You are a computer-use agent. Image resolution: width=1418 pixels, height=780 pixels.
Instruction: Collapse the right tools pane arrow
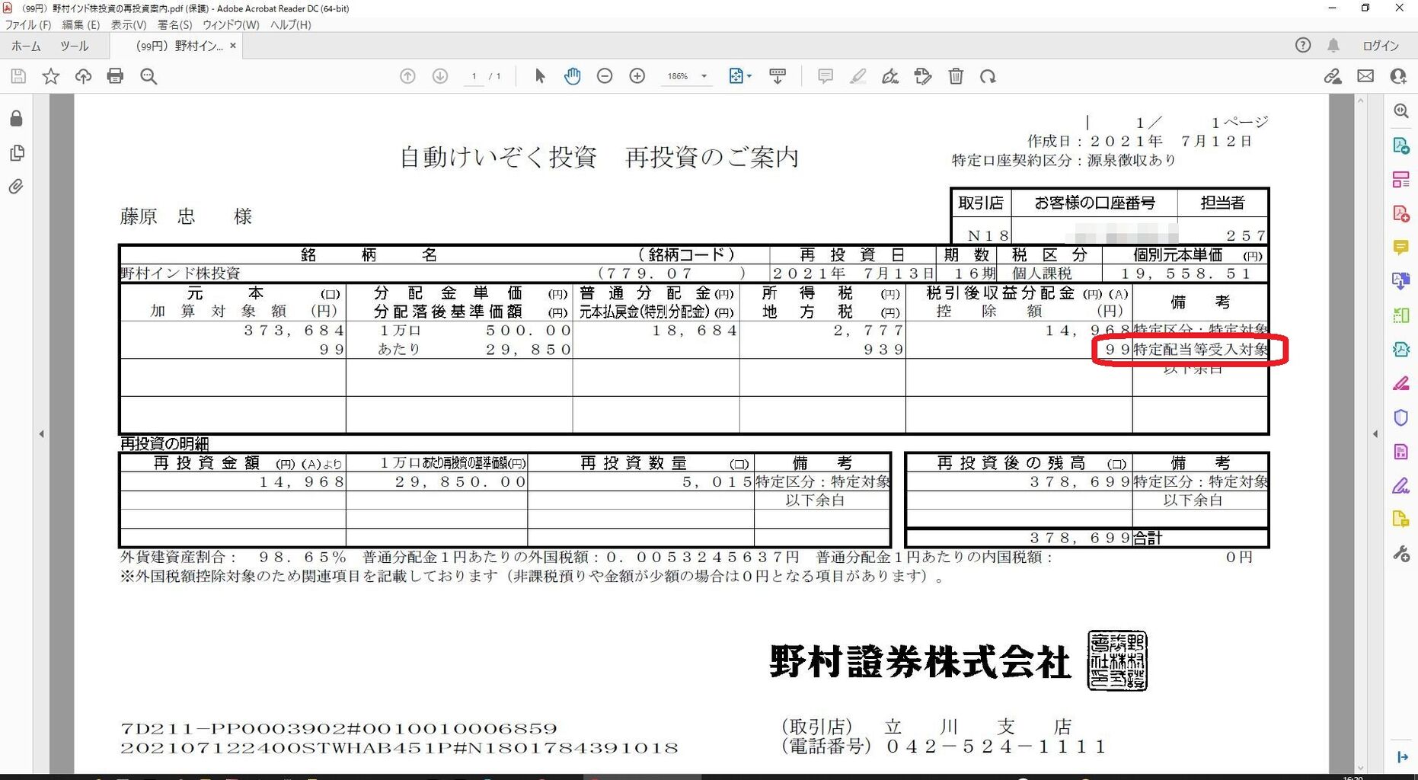pos(1375,434)
